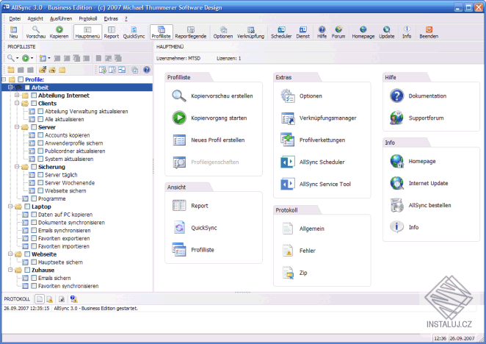Screen dimensions: 486x344
Task: Collapse the Webseite tree node
Action: coord(10,254)
